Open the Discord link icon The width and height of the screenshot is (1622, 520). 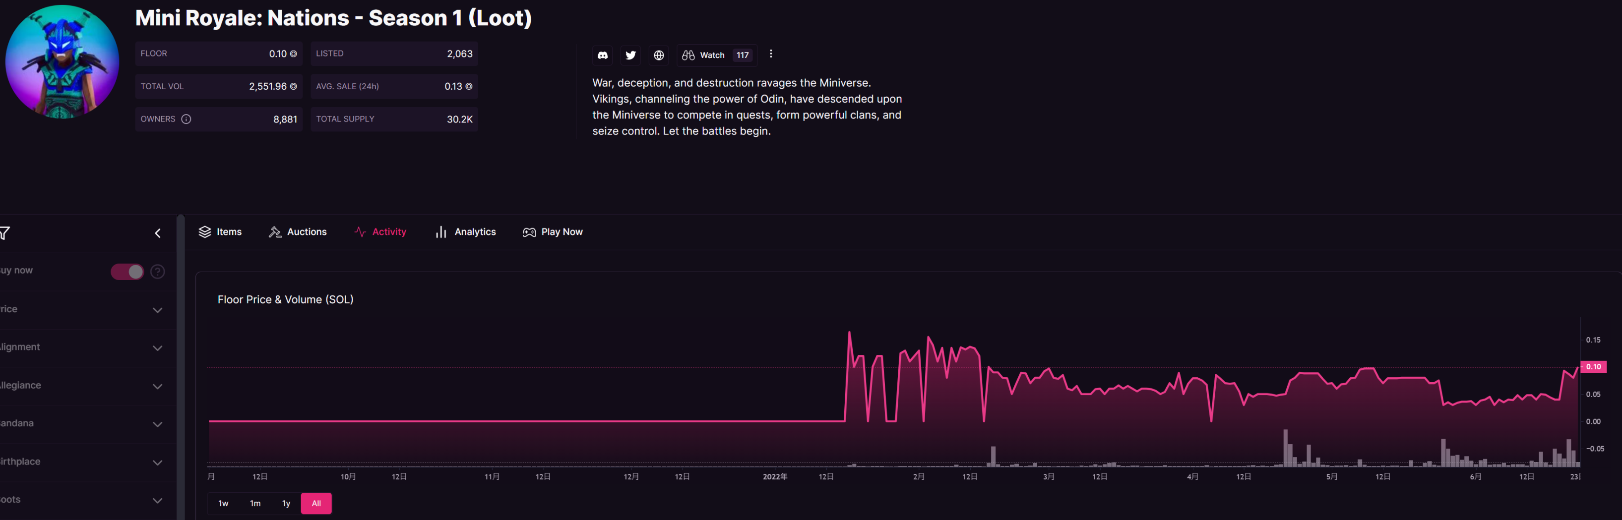(603, 56)
